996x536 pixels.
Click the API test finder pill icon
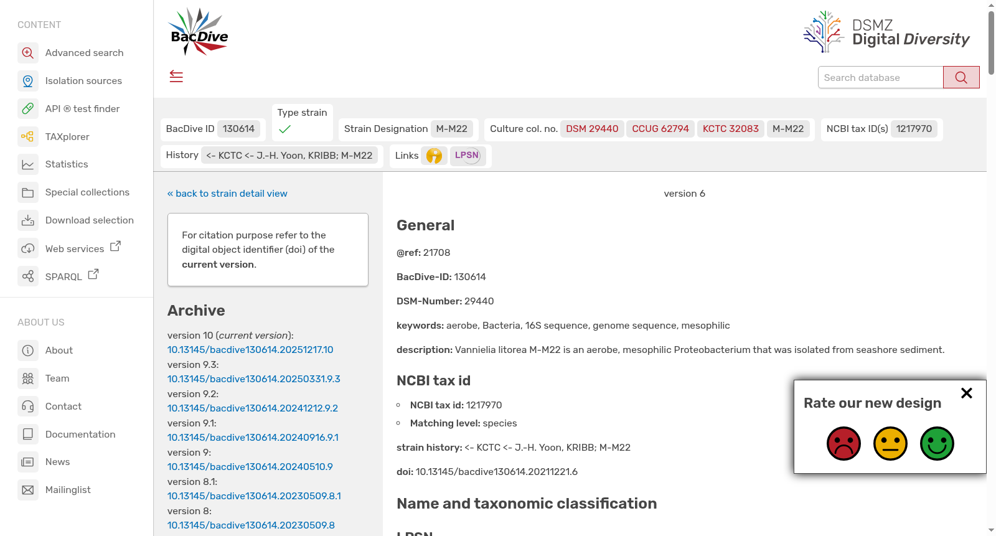[x=28, y=109]
